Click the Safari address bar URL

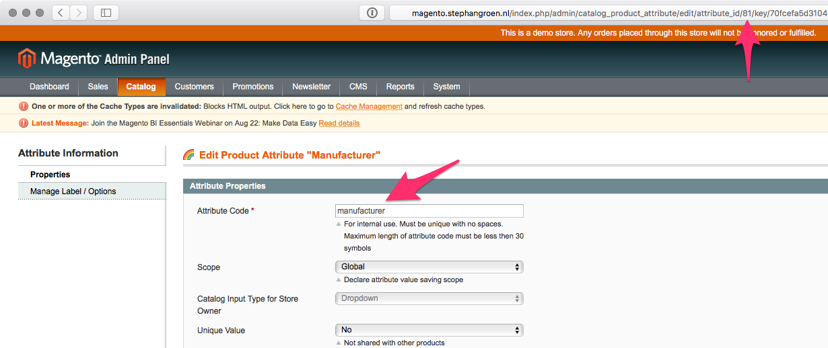pyautogui.click(x=609, y=13)
